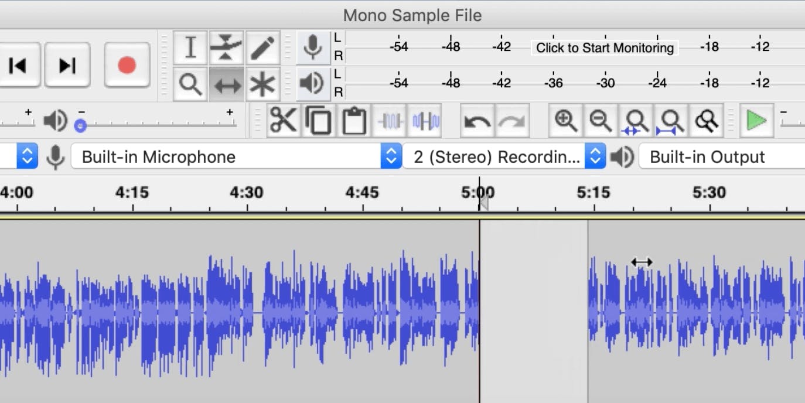Copy the audio selection
The width and height of the screenshot is (805, 403).
[319, 120]
